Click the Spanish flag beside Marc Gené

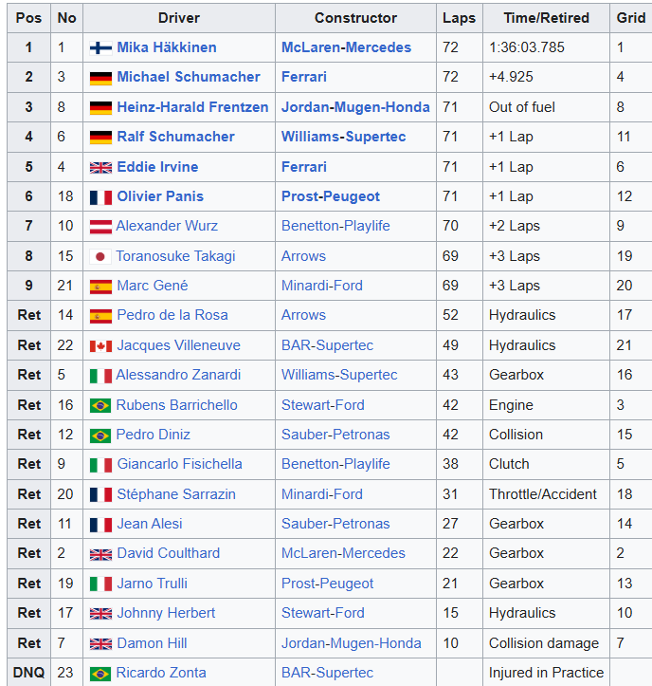(100, 287)
